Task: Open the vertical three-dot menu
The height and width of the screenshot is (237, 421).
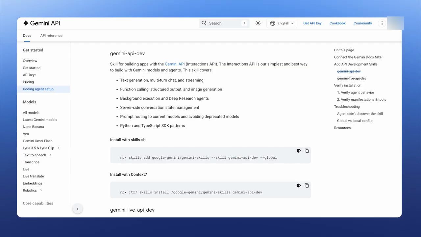Action: click(x=382, y=23)
